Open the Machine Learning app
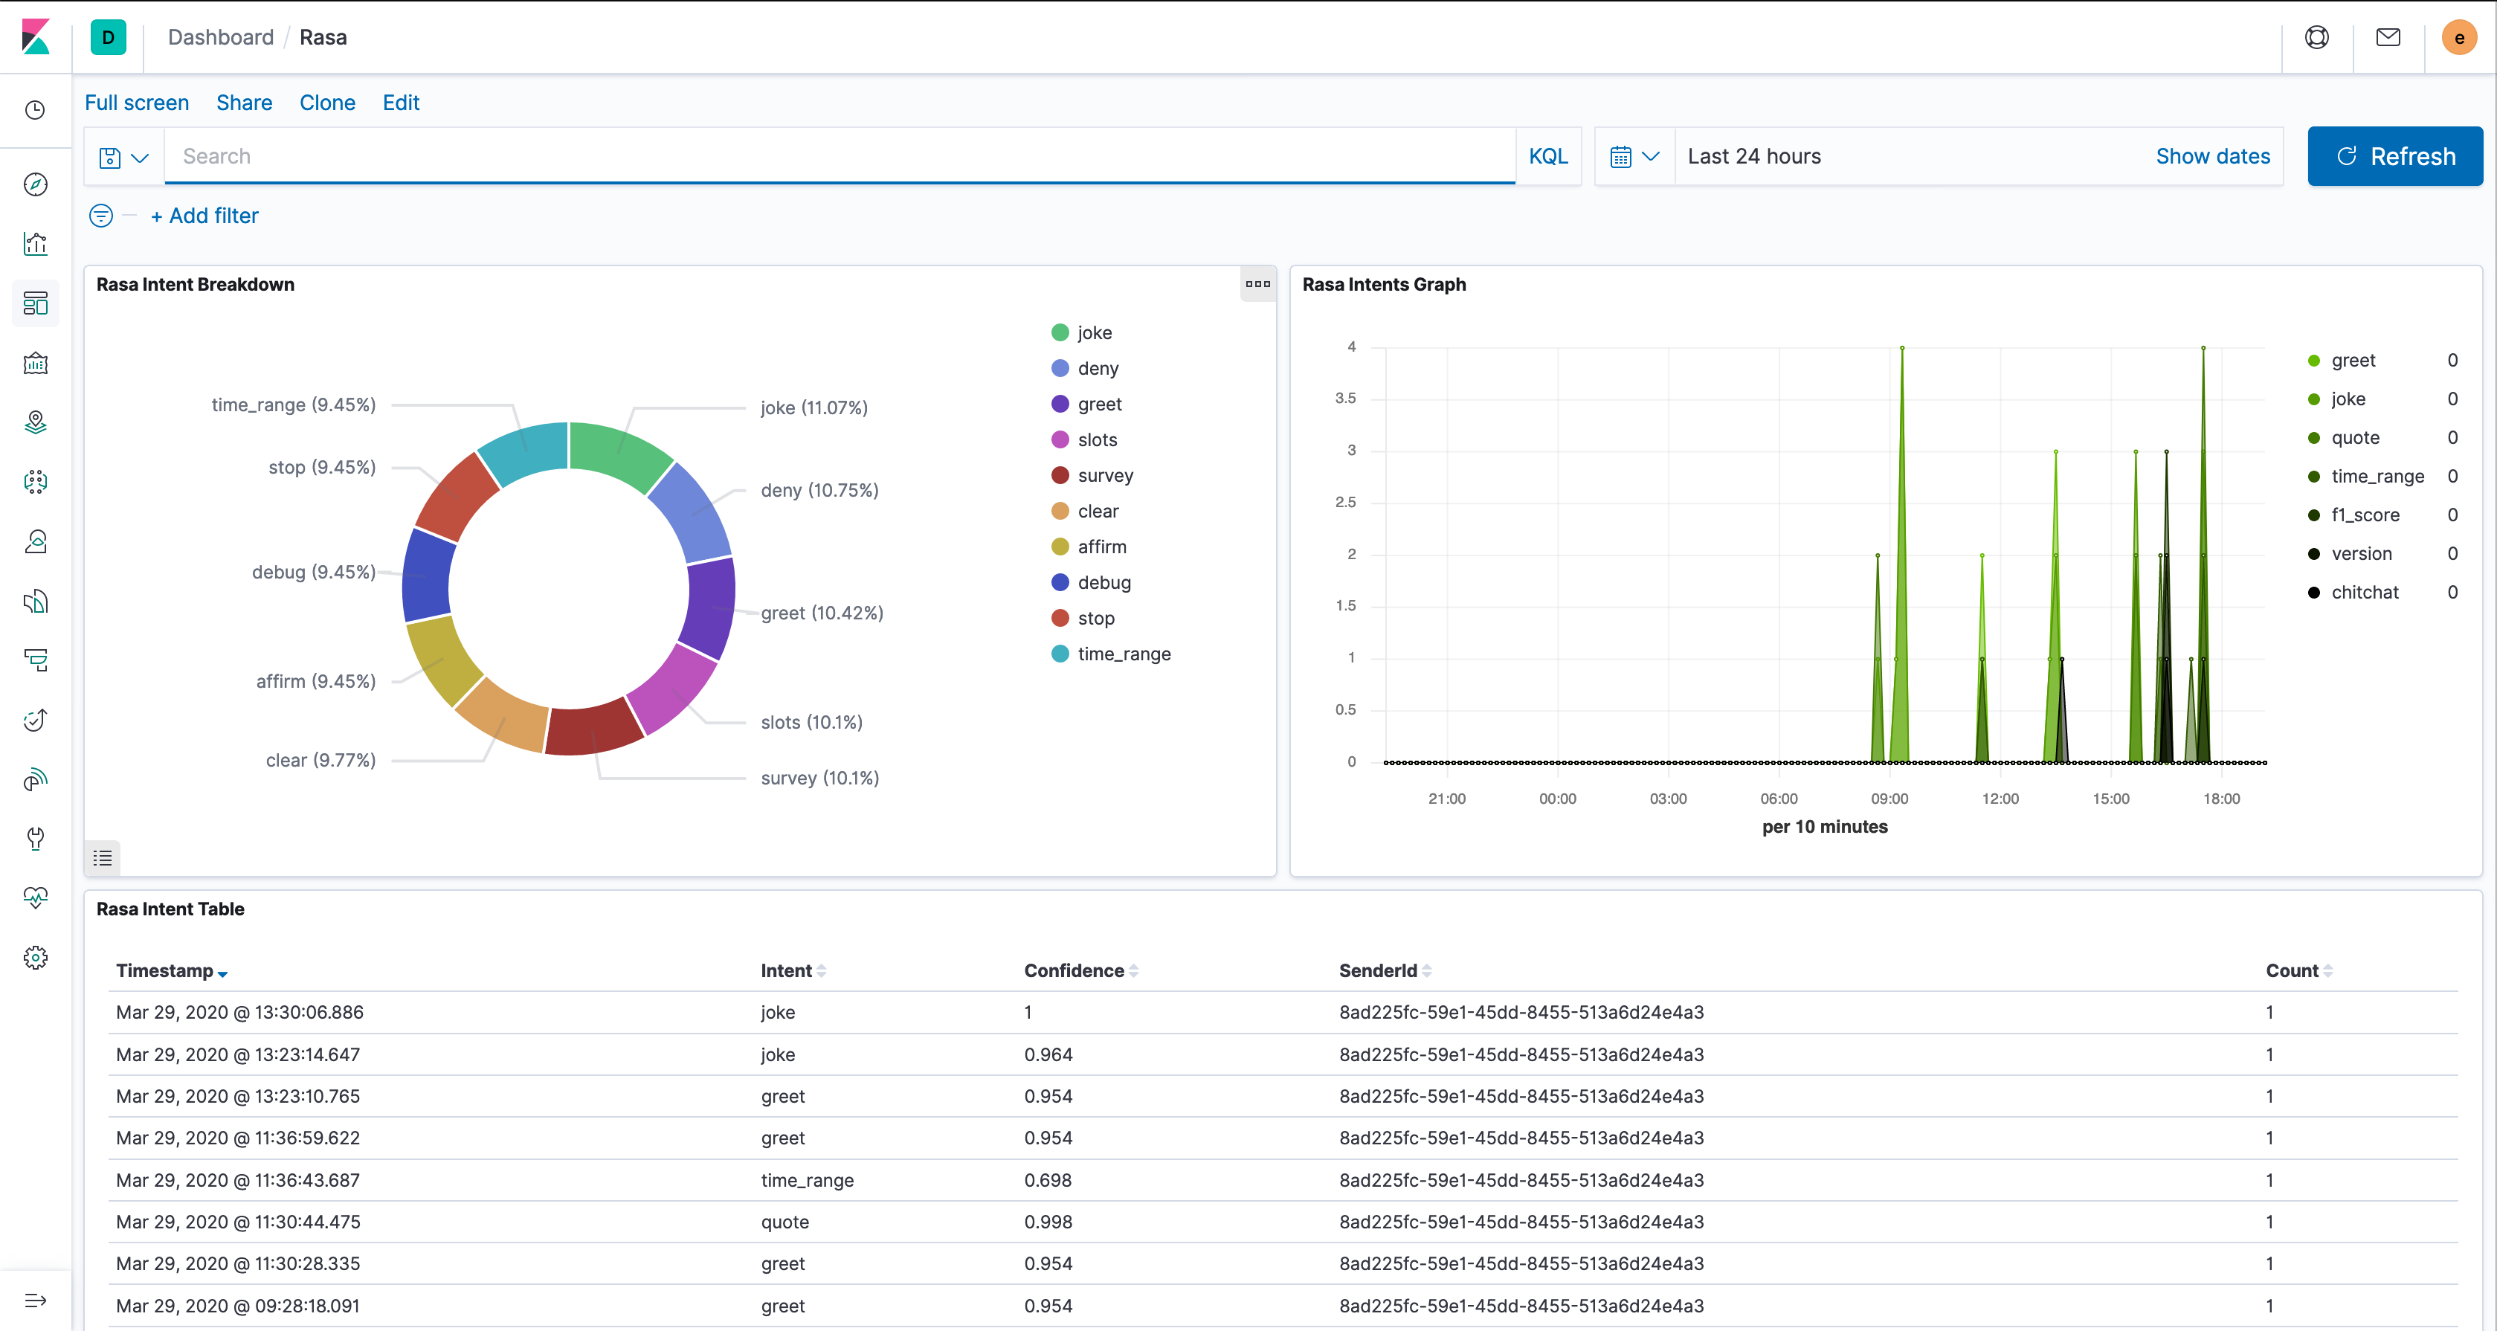 click(x=35, y=482)
